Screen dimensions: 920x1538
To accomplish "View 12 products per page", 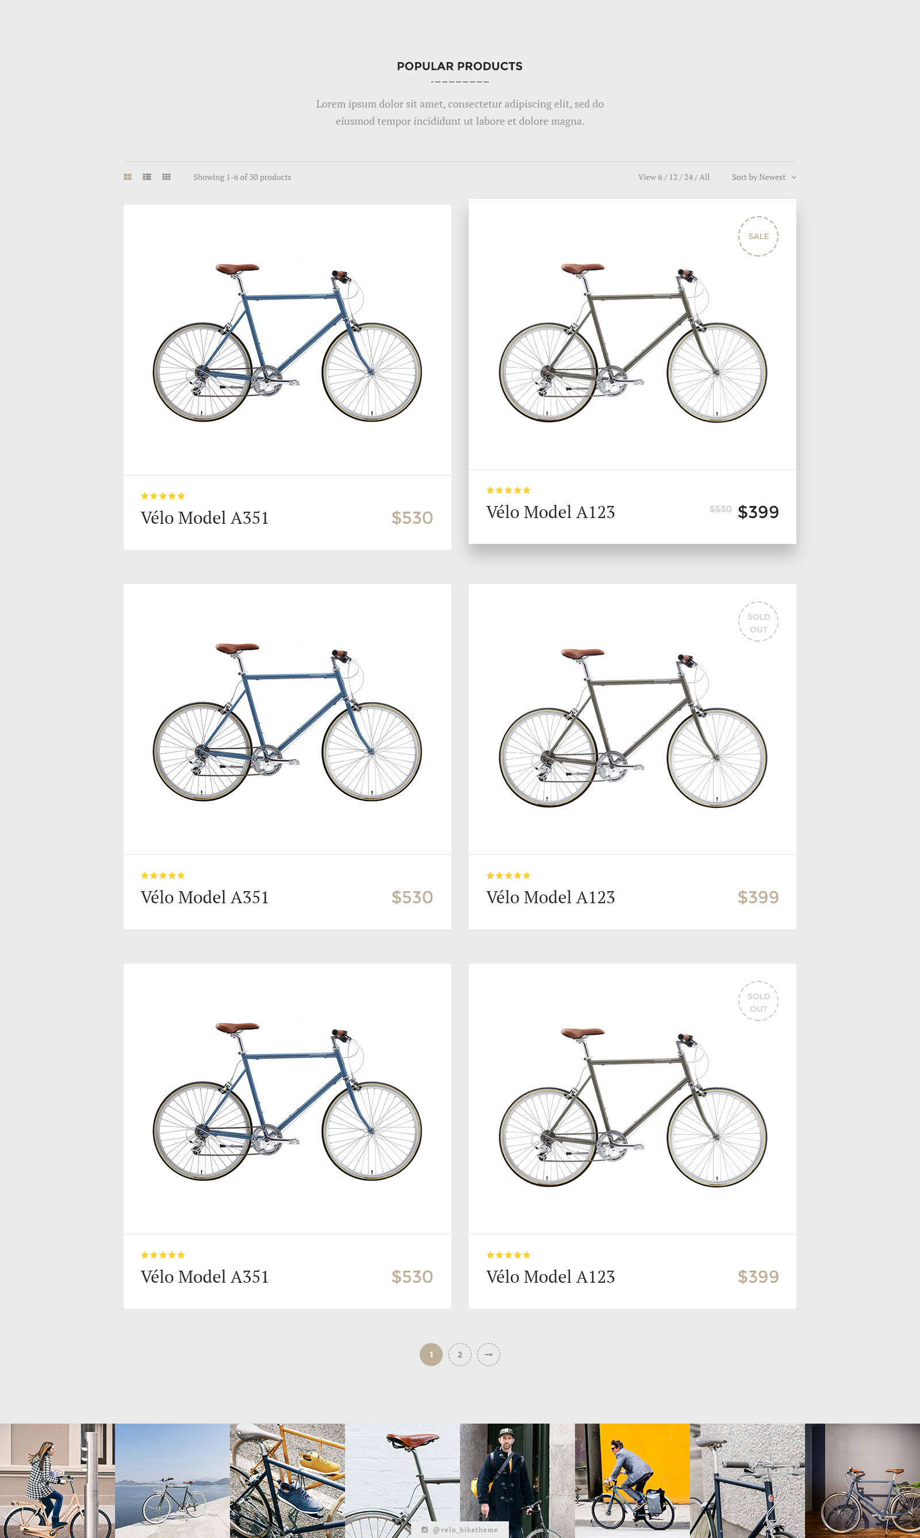I will click(673, 177).
